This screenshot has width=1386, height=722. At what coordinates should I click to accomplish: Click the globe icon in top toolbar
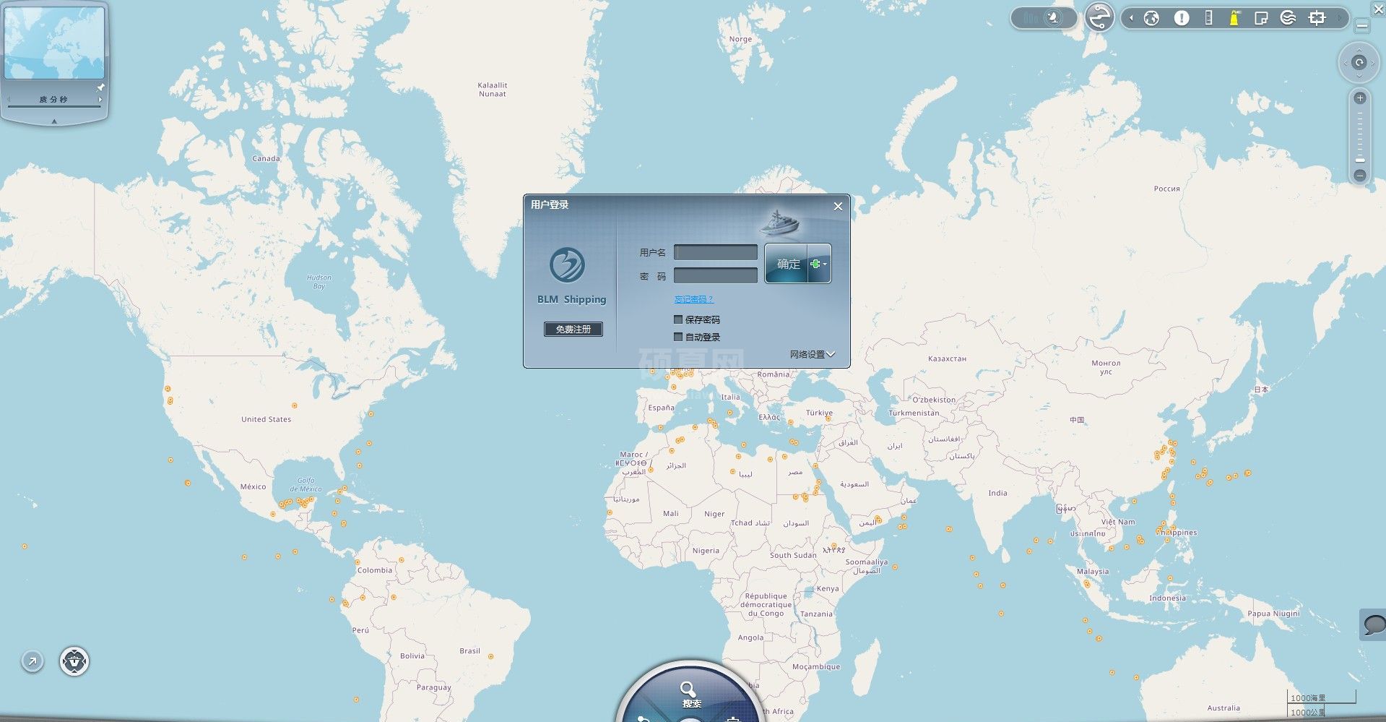[1152, 18]
